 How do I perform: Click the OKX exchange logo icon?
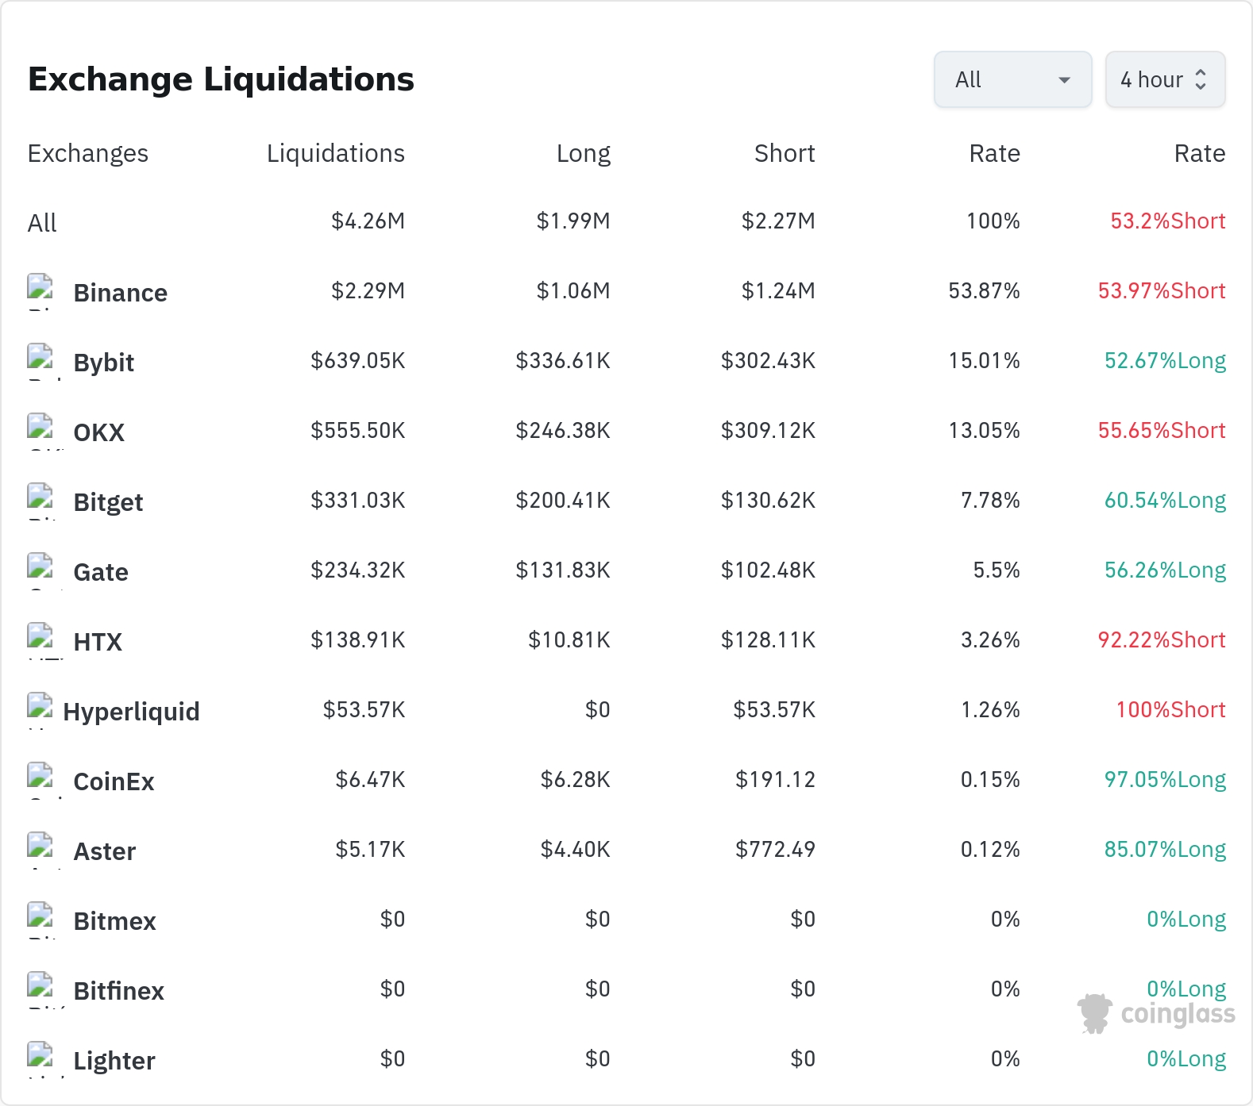pos(40,431)
